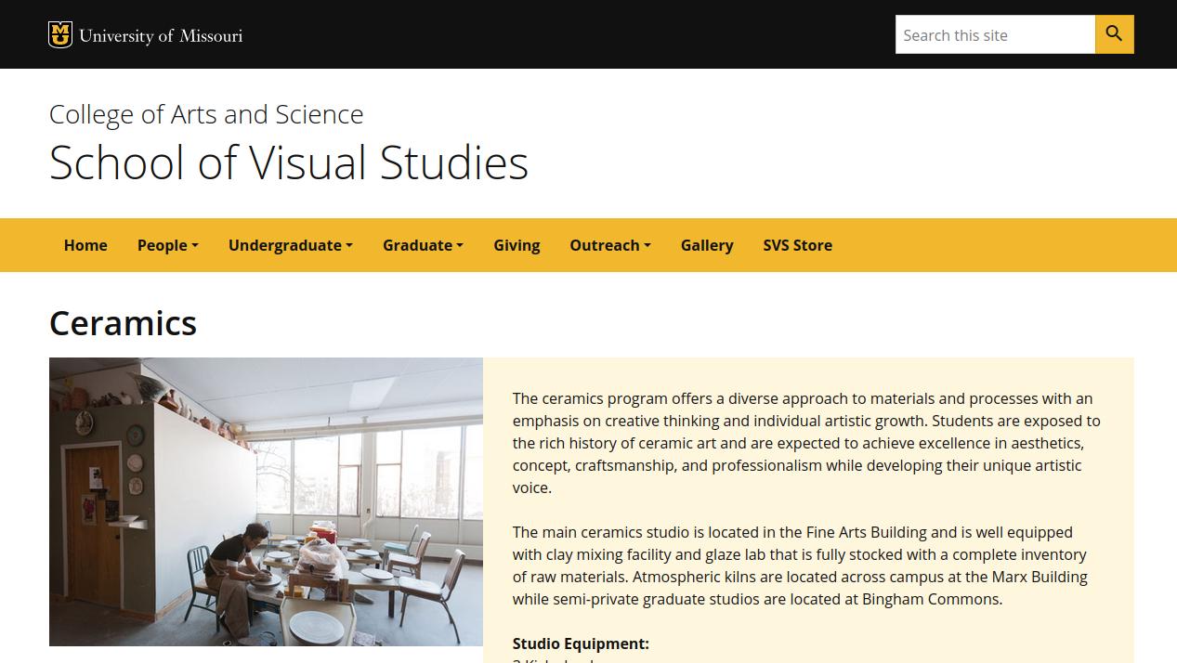Click the Studio Equipment bold heading
The width and height of the screenshot is (1177, 663).
[581, 643]
